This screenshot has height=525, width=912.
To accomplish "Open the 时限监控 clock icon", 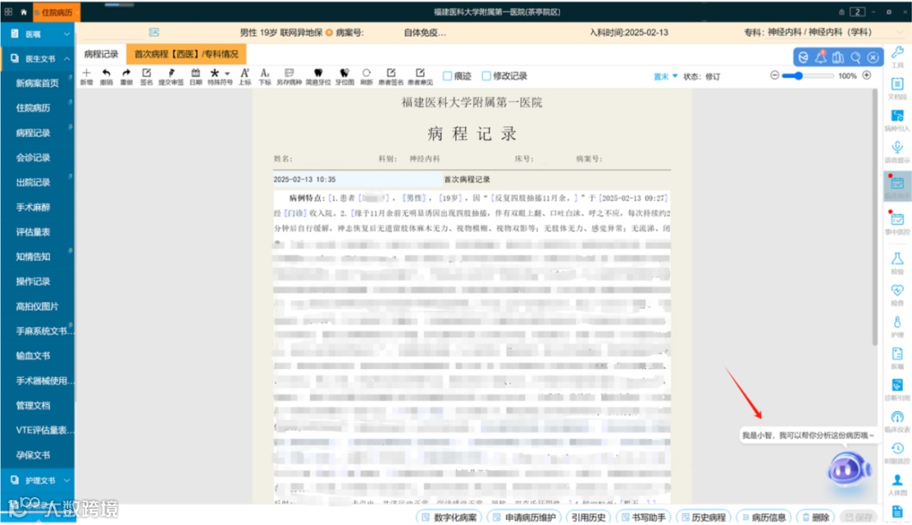I will click(898, 448).
